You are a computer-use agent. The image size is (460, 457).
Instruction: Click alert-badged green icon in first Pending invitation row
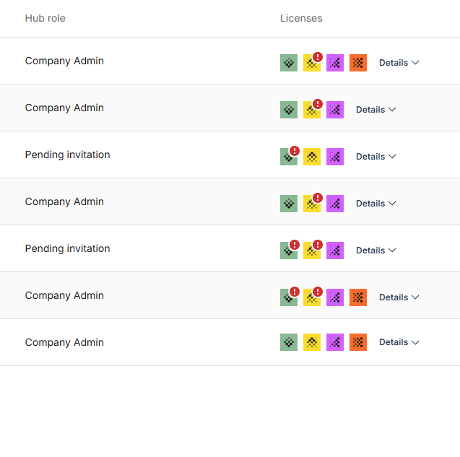pyautogui.click(x=289, y=157)
